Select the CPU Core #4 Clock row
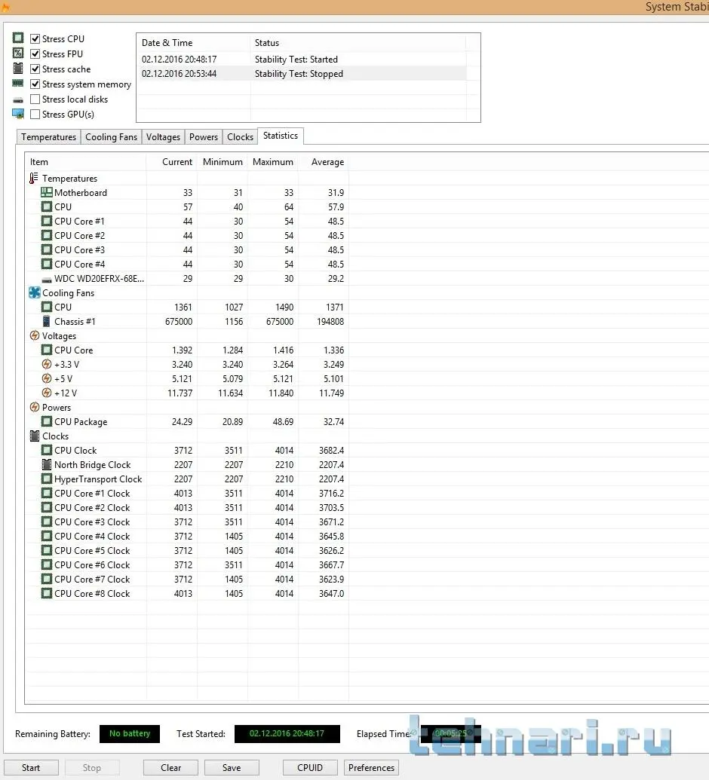The image size is (709, 780). point(187,537)
